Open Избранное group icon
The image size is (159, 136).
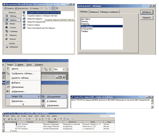tap(7, 47)
